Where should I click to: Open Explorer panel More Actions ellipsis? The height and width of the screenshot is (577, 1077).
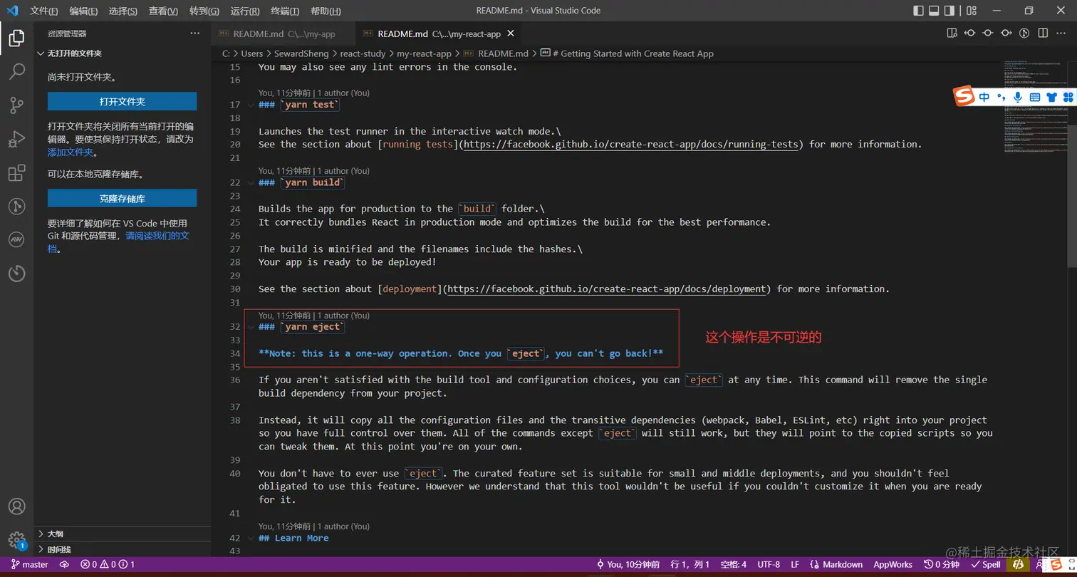194,33
